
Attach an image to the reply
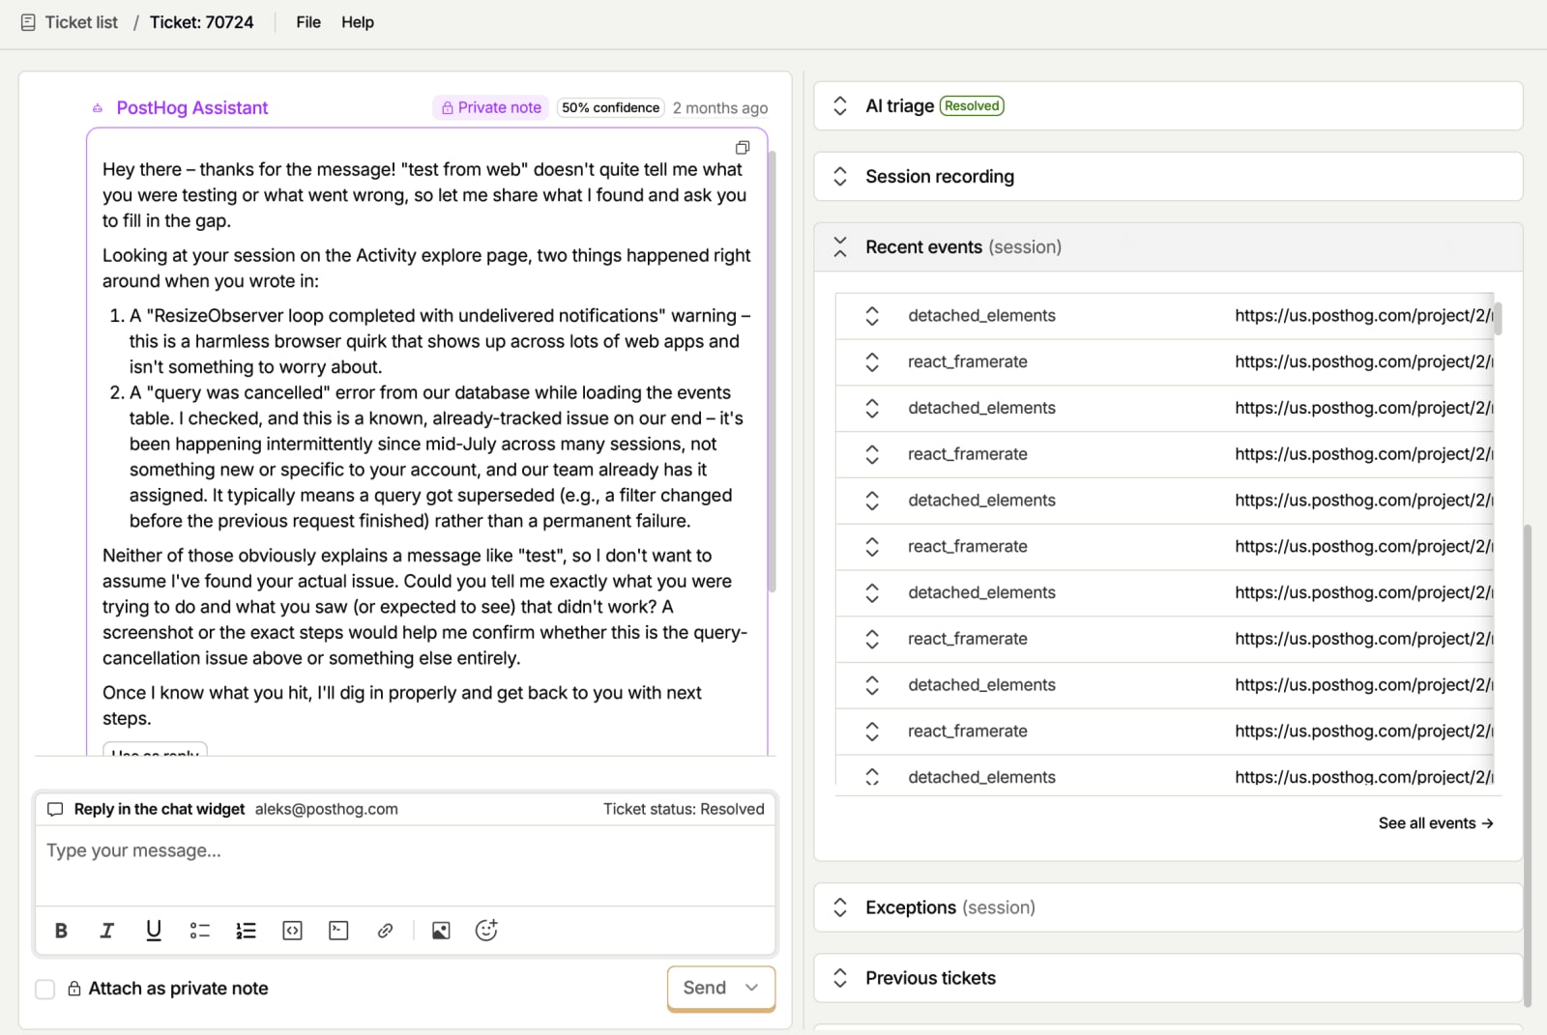tap(441, 931)
